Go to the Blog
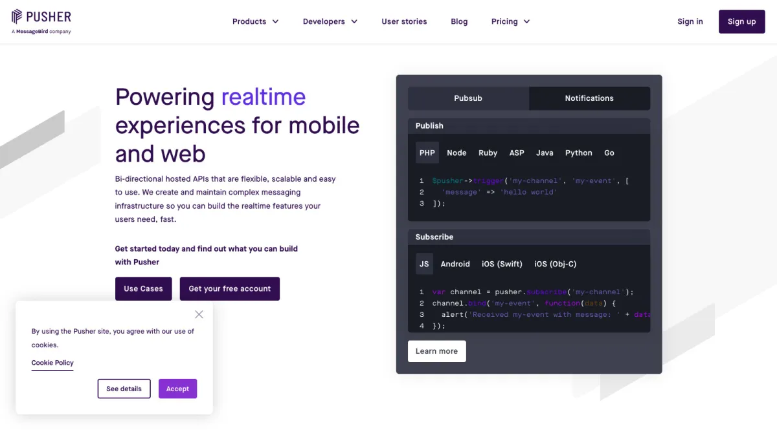The image size is (777, 430). point(459,21)
